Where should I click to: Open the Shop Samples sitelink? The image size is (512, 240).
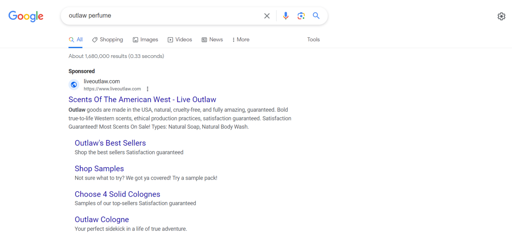(x=99, y=168)
